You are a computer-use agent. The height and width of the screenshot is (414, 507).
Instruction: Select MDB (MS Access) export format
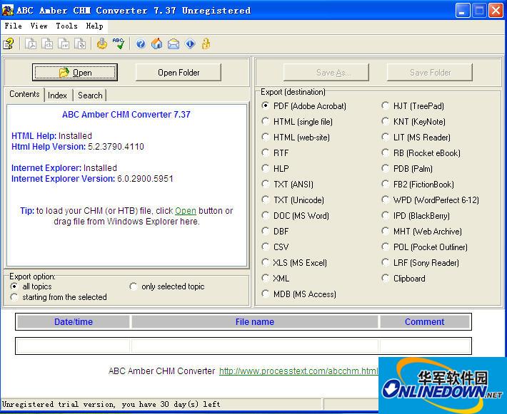pos(299,294)
